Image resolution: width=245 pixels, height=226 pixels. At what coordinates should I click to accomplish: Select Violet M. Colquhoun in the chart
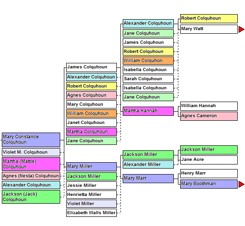pyautogui.click(x=31, y=152)
